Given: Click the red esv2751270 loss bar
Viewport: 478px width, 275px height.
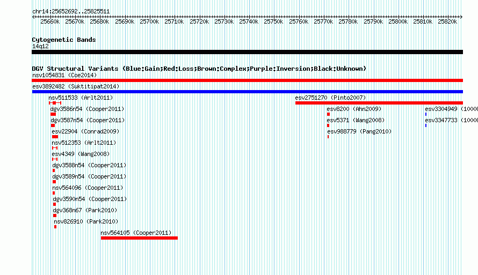Looking at the screenshot, I should click(379, 103).
